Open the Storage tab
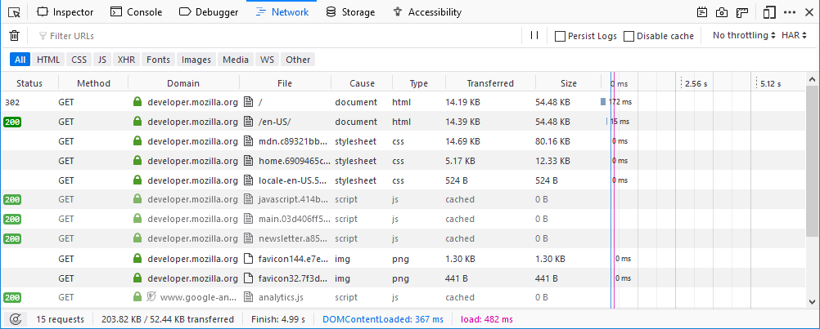This screenshot has height=329, width=820. click(350, 12)
